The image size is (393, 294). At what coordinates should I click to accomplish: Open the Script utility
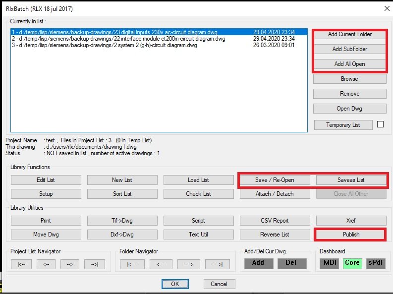tap(199, 221)
